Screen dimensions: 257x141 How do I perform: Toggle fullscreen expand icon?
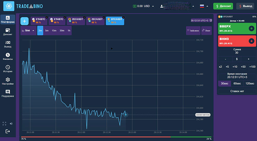pos(4,123)
